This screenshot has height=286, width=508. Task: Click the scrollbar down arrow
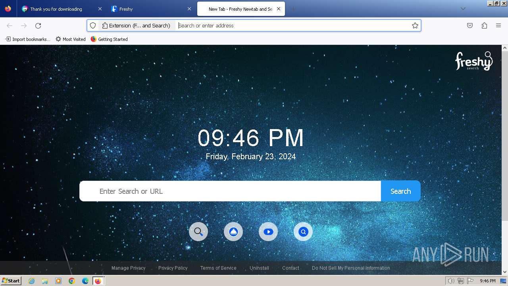click(x=505, y=272)
